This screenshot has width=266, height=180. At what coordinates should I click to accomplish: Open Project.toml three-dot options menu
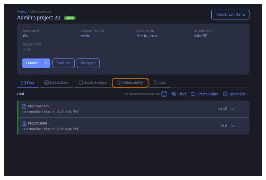[x=243, y=126]
